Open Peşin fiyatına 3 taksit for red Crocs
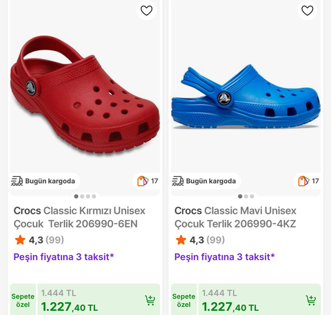The image size is (331, 315). point(63,257)
